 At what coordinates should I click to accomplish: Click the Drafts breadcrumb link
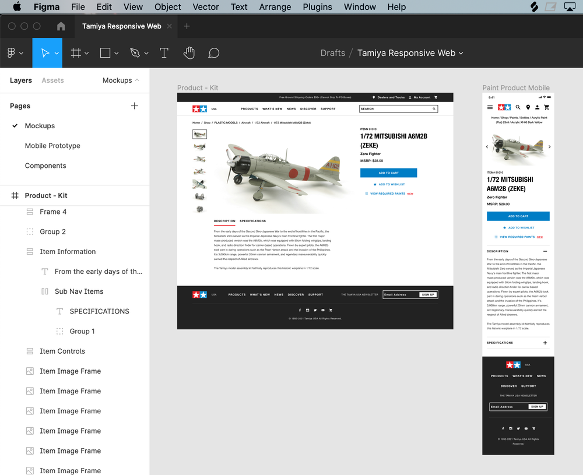(333, 53)
